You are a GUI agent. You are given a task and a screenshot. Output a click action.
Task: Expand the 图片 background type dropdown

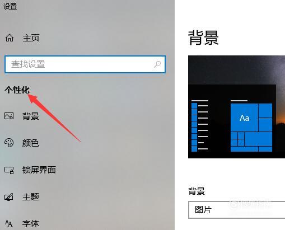pyautogui.click(x=236, y=210)
